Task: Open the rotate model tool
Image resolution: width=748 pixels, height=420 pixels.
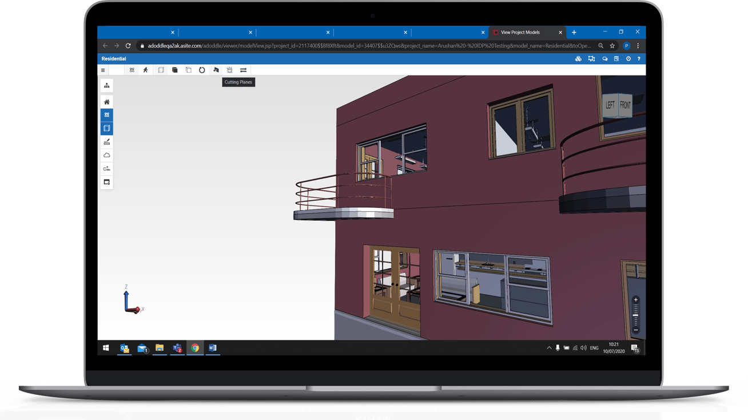Action: point(202,70)
